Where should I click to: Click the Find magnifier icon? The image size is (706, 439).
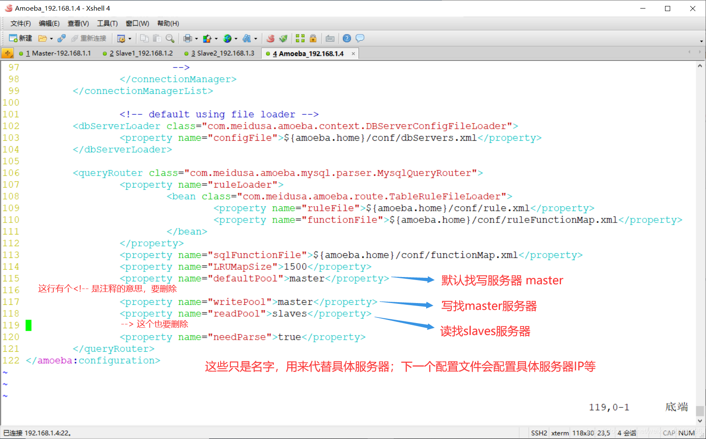point(170,38)
